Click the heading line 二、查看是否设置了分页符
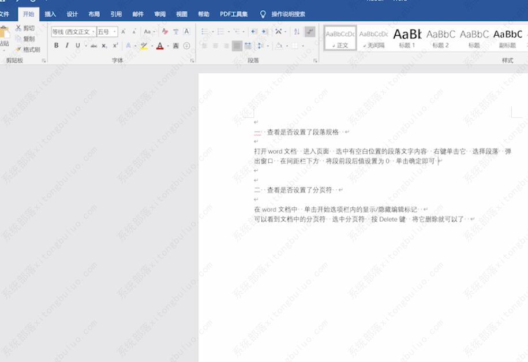Image resolution: width=528 pixels, height=362 pixels. pyautogui.click(x=294, y=190)
